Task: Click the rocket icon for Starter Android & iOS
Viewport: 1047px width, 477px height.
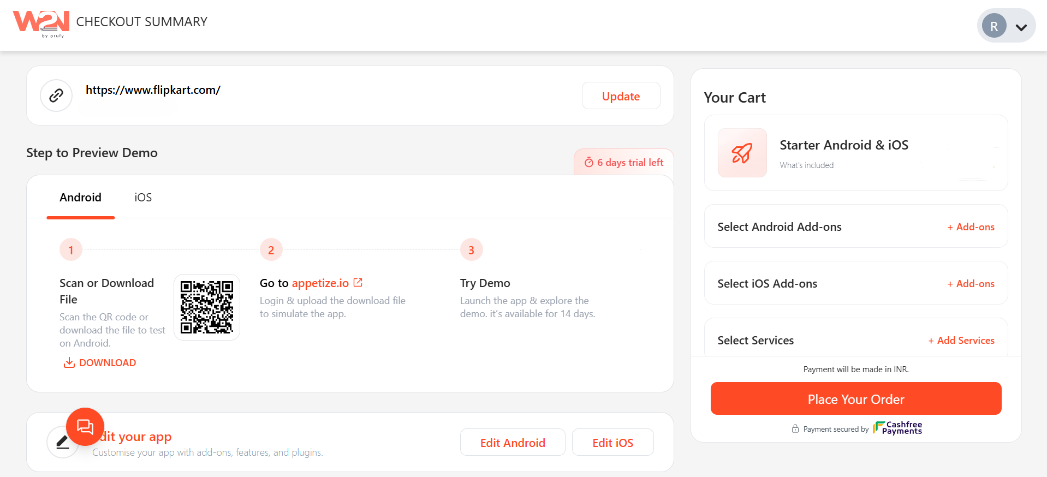Action: coord(742,153)
